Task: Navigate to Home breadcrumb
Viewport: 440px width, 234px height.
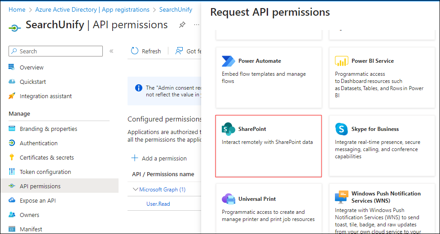Action: click(17, 9)
